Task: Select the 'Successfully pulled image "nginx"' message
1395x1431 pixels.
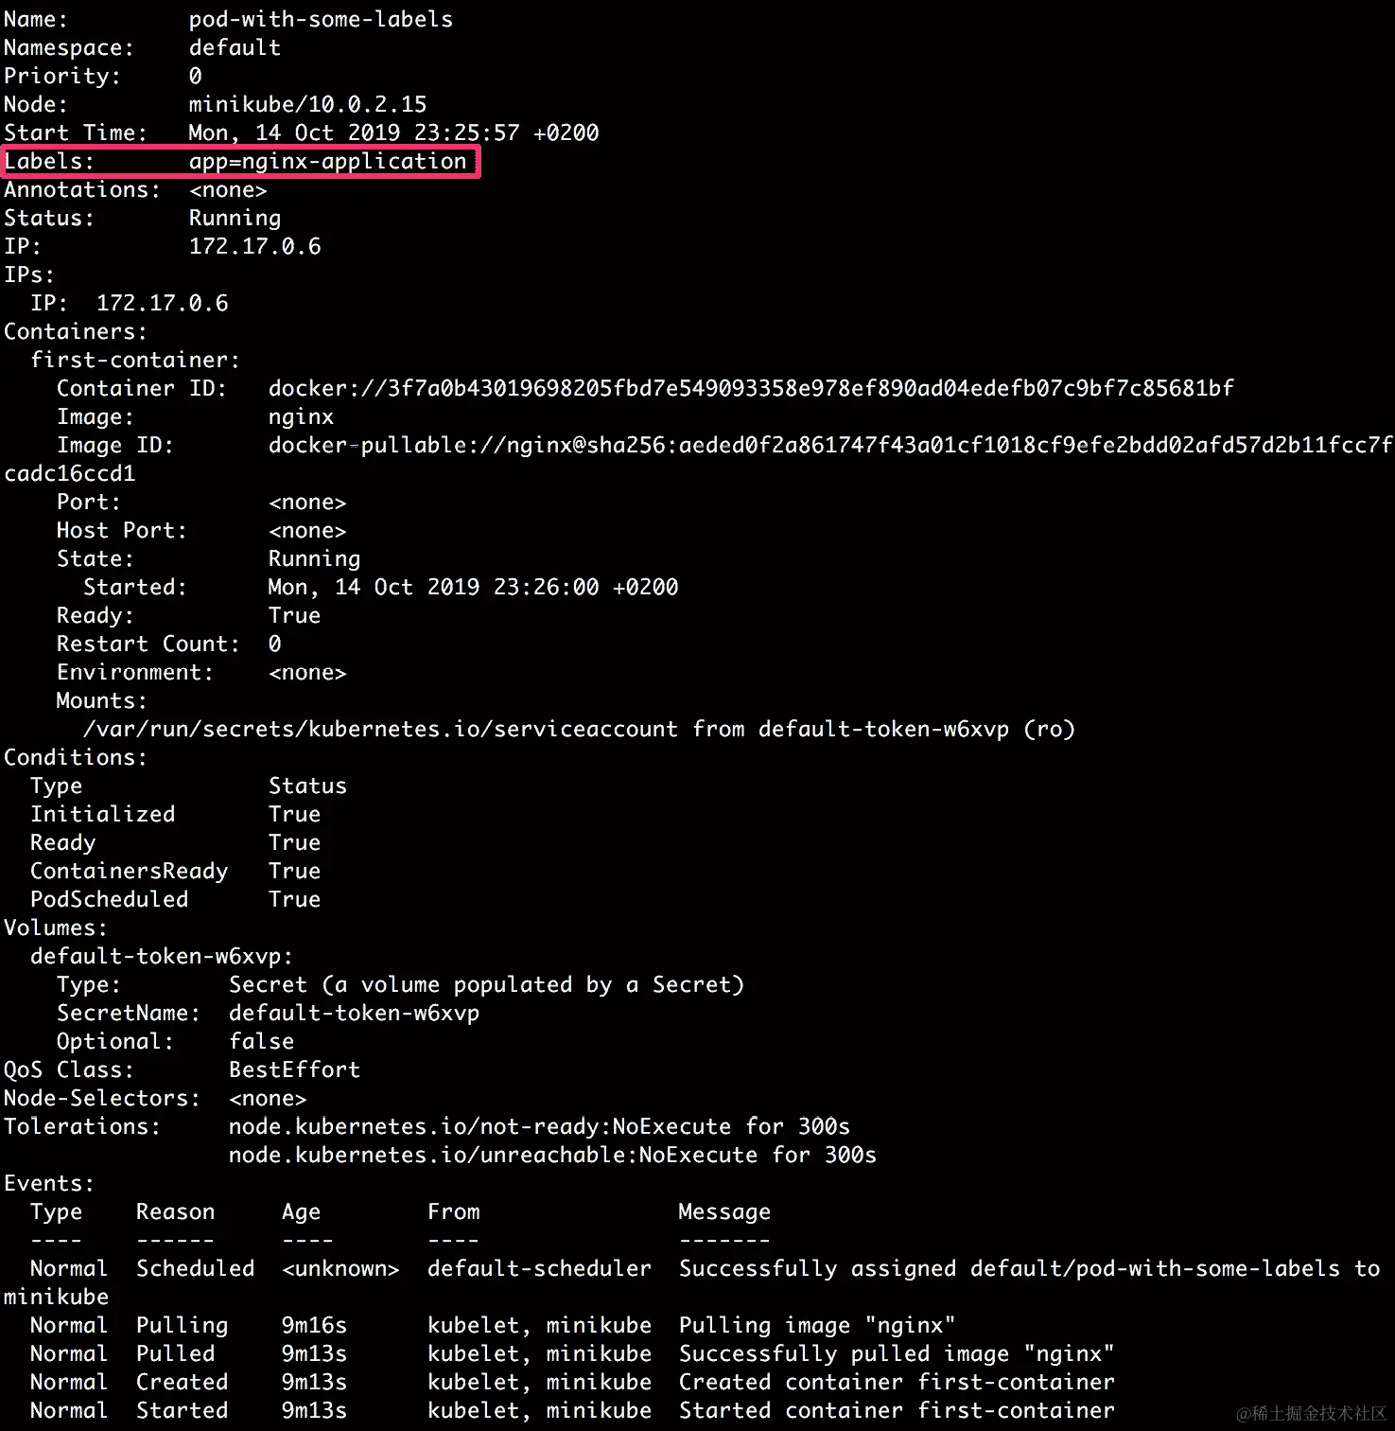Action: pyautogui.click(x=897, y=1354)
